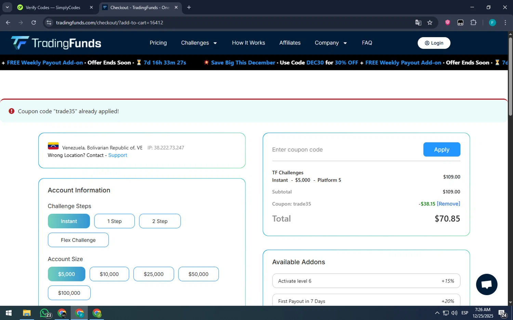
Task: Click the $70.85 total amount
Action: click(447, 219)
